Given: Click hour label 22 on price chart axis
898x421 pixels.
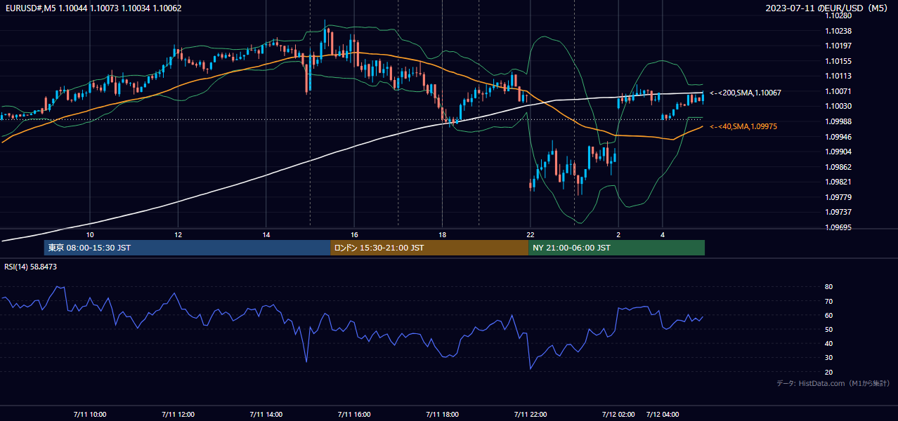Looking at the screenshot, I should tap(531, 235).
